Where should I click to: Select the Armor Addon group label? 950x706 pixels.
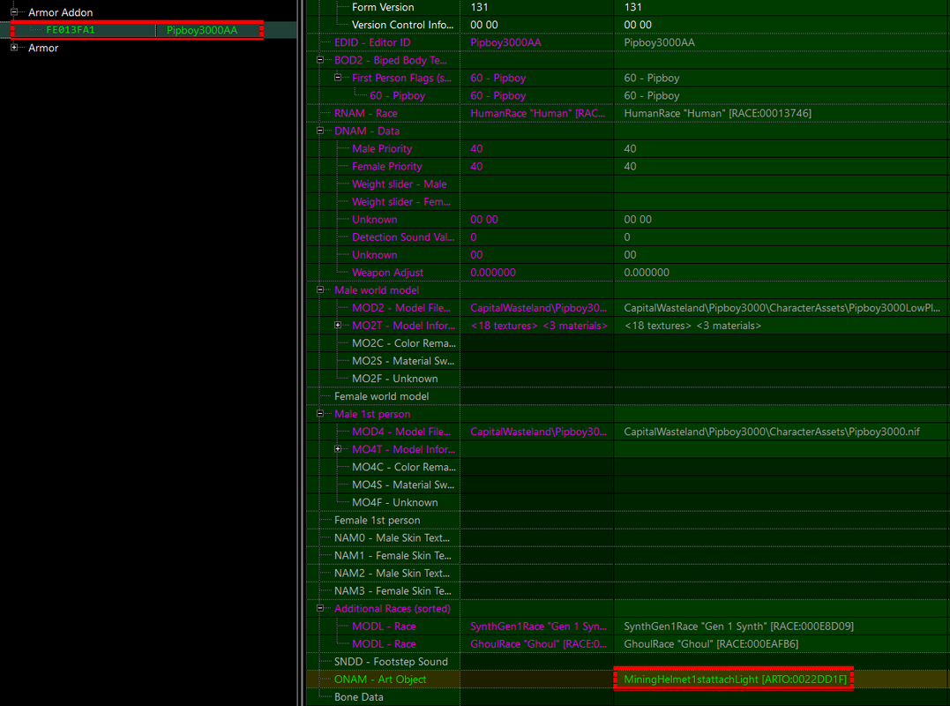pyautogui.click(x=61, y=12)
